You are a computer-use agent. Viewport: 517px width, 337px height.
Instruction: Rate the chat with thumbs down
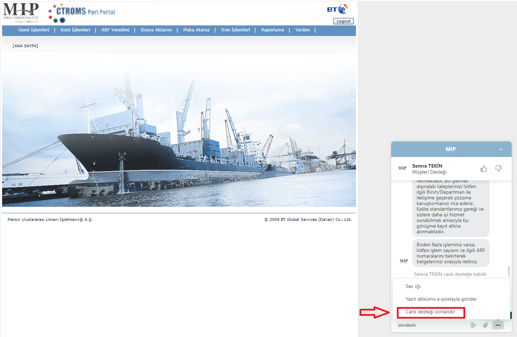tap(498, 169)
